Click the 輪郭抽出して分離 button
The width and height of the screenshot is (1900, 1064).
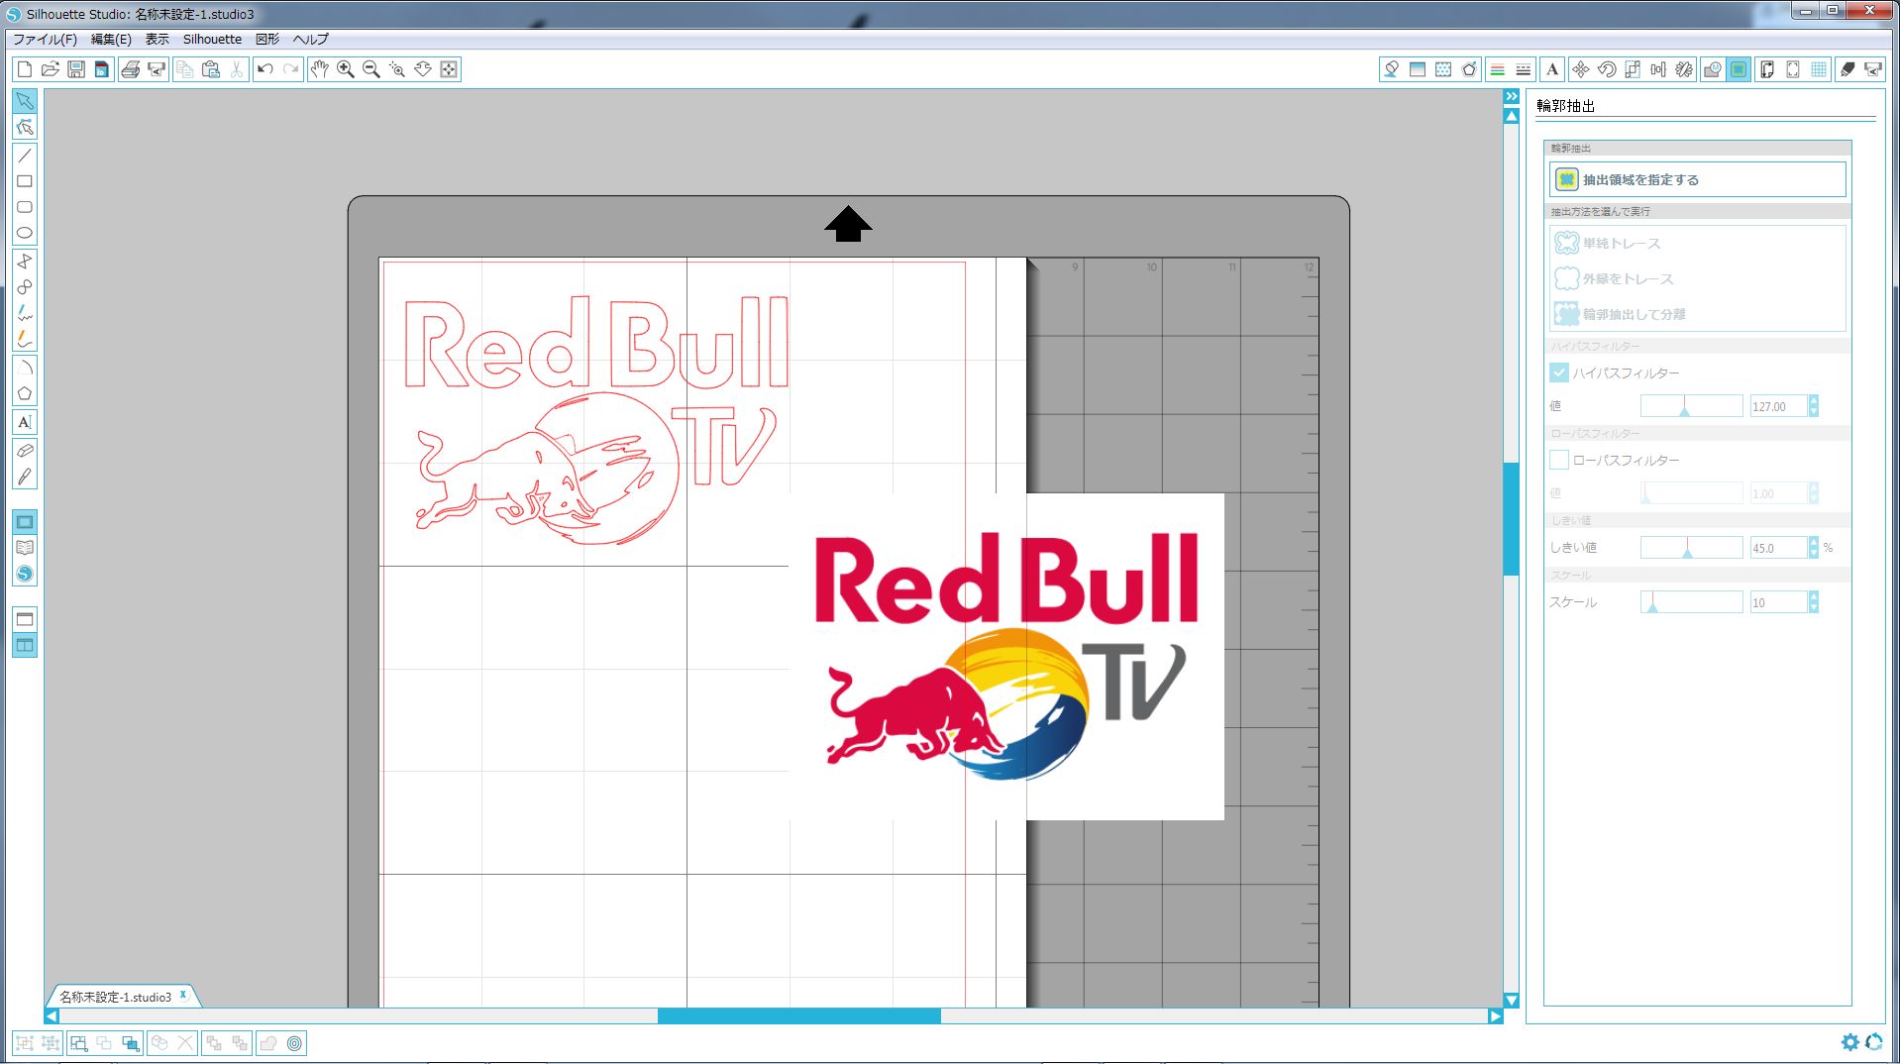pos(1620,314)
